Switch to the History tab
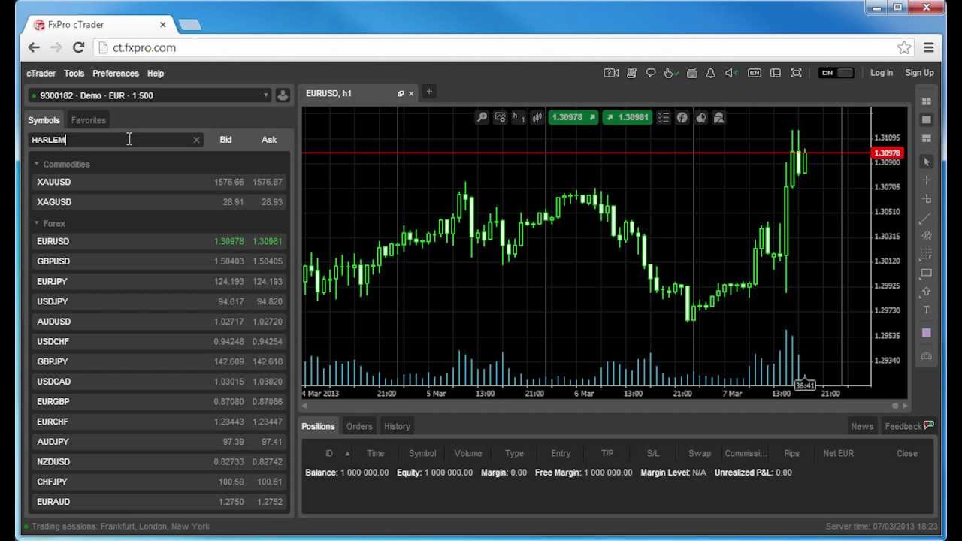962x541 pixels. point(397,426)
